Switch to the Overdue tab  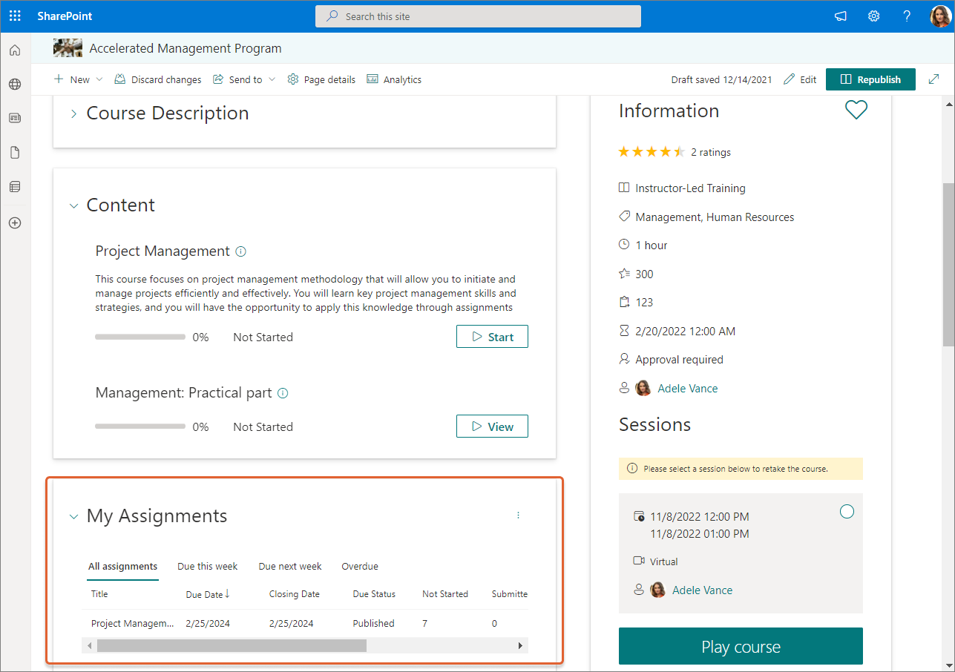point(359,567)
